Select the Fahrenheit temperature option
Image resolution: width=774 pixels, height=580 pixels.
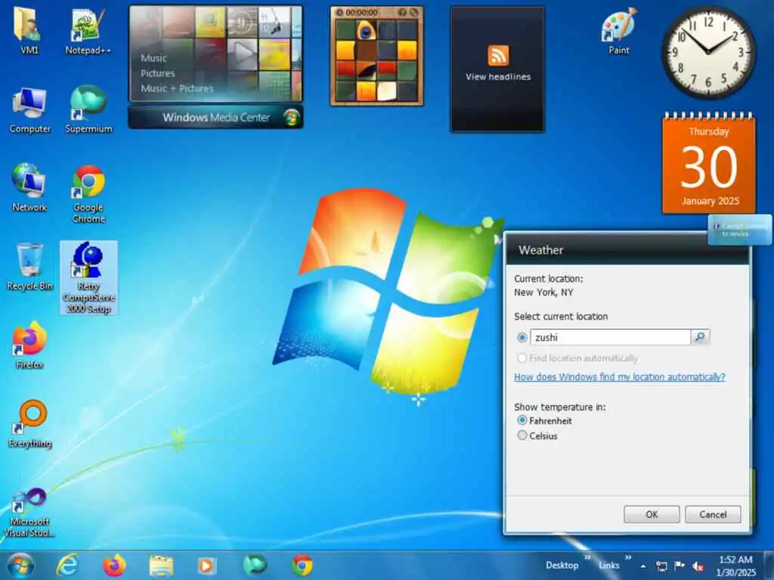coord(522,420)
